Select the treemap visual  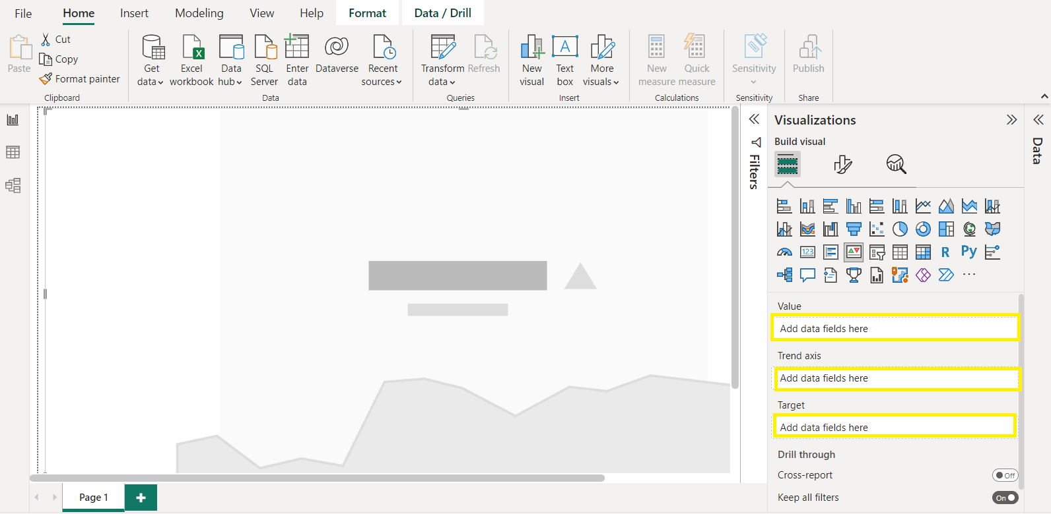(946, 229)
